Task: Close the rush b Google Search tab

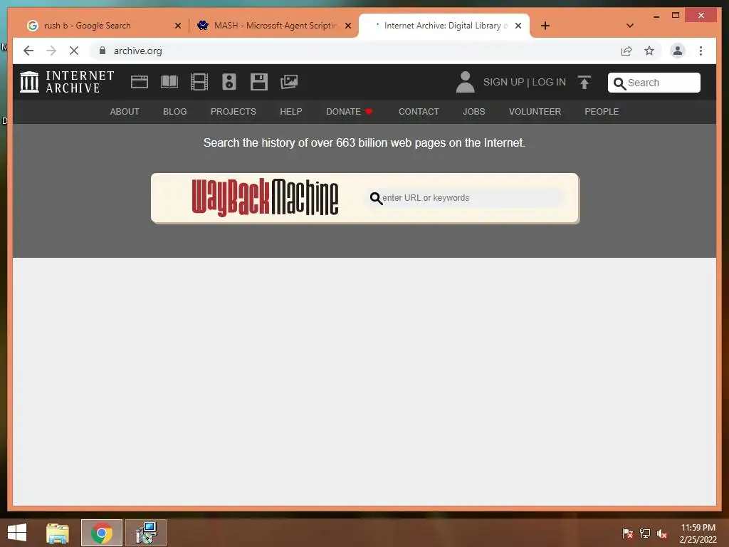Action: pos(177,26)
